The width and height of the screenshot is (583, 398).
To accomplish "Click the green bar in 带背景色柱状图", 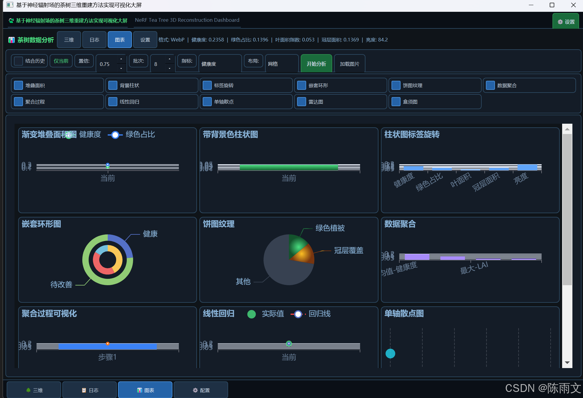I will pos(289,168).
